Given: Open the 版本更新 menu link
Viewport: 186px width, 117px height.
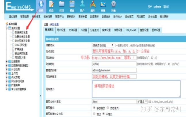Looking at the screenshot, I should [164, 17].
